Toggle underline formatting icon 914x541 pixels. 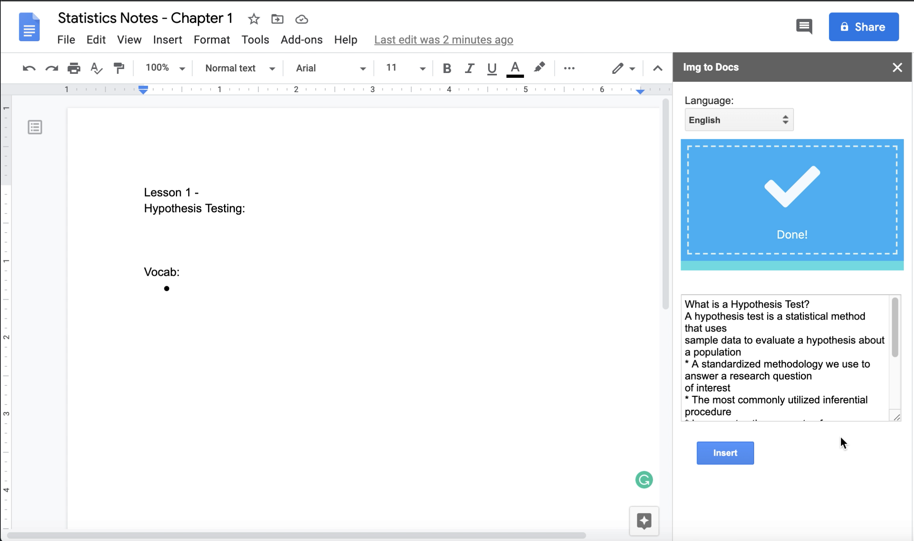tap(491, 68)
